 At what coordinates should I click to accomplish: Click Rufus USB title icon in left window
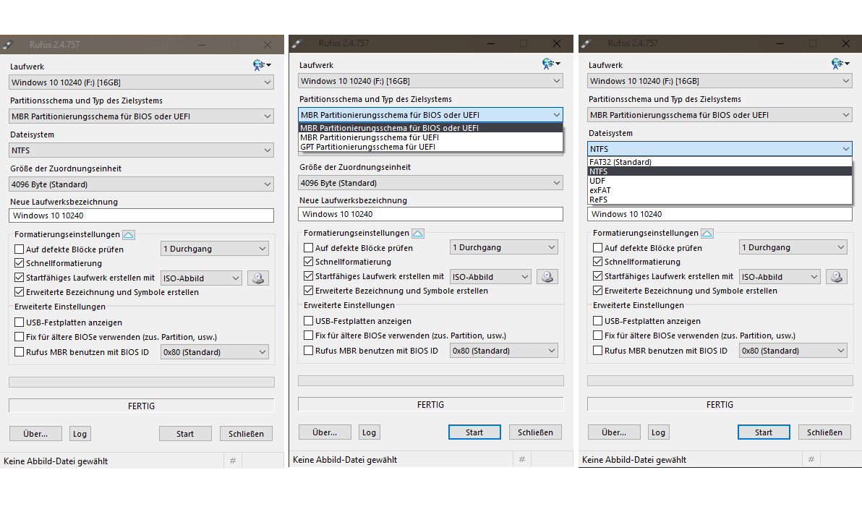[x=8, y=45]
